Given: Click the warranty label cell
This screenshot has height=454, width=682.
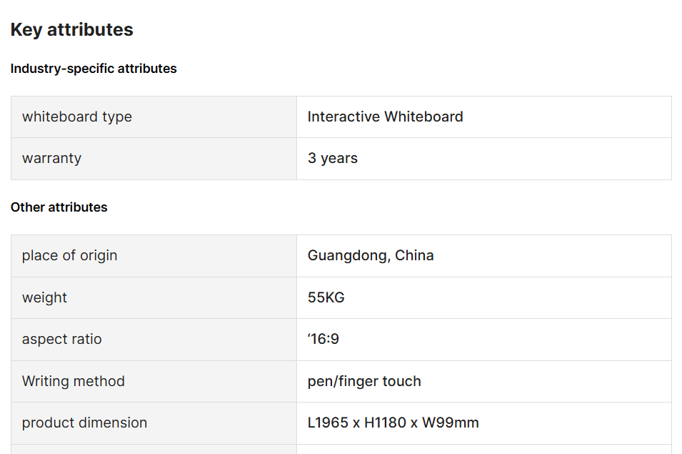Looking at the screenshot, I should pyautogui.click(x=51, y=158).
